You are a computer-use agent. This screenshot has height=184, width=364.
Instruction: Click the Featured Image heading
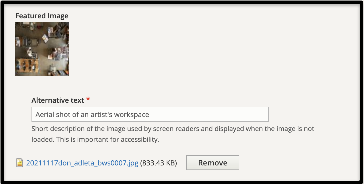tap(42, 16)
